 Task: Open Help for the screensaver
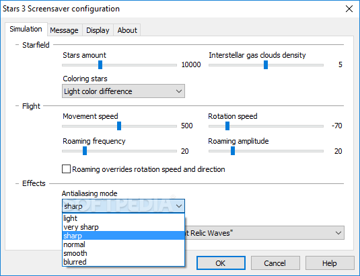[330, 263]
